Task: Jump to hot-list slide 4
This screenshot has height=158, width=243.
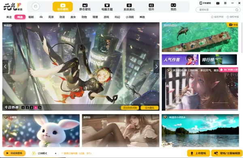Action: [x=36, y=107]
